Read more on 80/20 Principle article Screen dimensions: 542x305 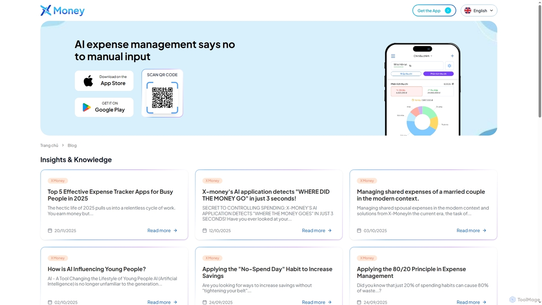(x=471, y=302)
